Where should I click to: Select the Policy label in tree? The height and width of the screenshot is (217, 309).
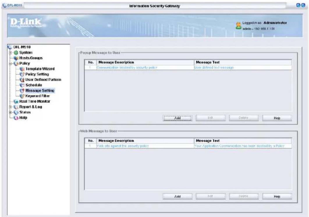(x=25, y=63)
